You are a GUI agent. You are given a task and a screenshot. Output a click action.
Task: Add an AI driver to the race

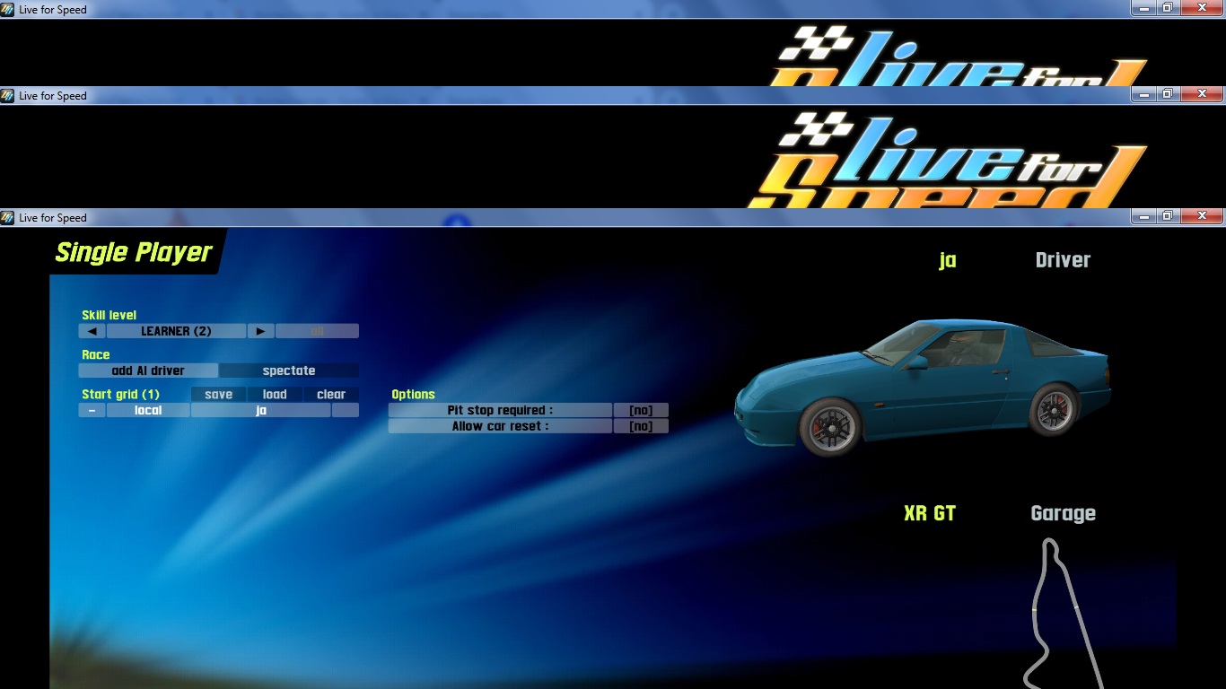coord(148,371)
